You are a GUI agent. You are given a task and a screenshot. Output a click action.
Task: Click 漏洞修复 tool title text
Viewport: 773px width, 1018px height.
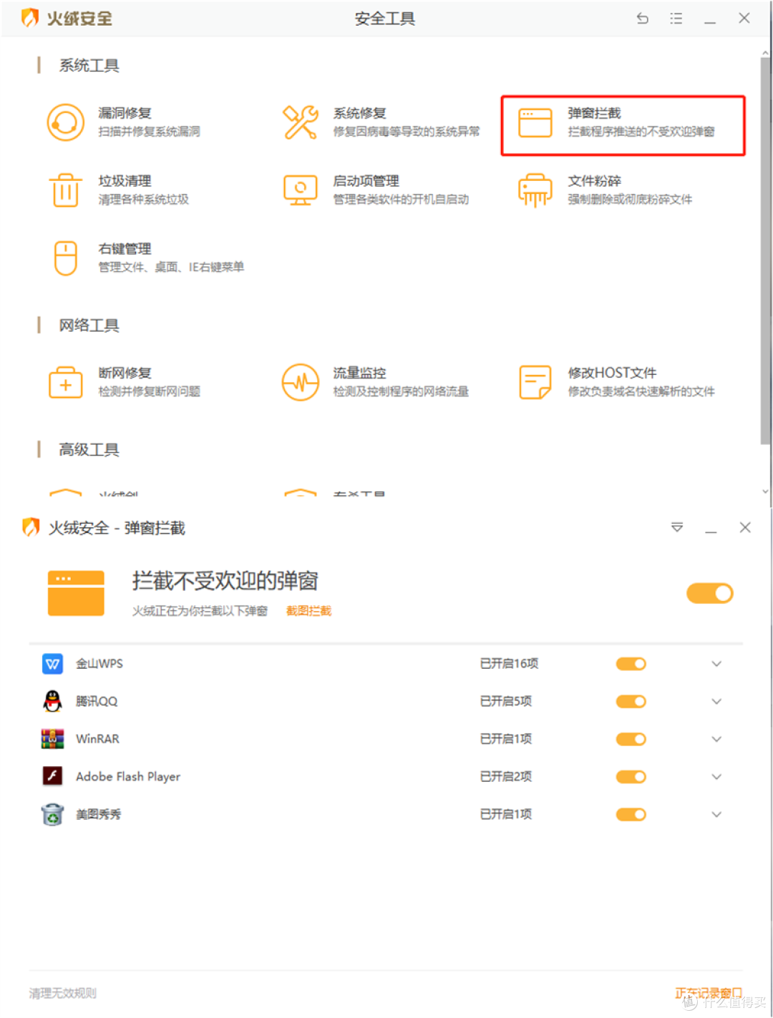125,113
